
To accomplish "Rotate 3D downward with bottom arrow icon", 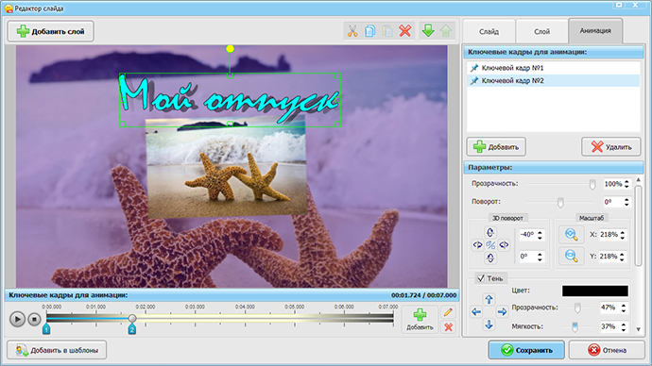I will [490, 258].
